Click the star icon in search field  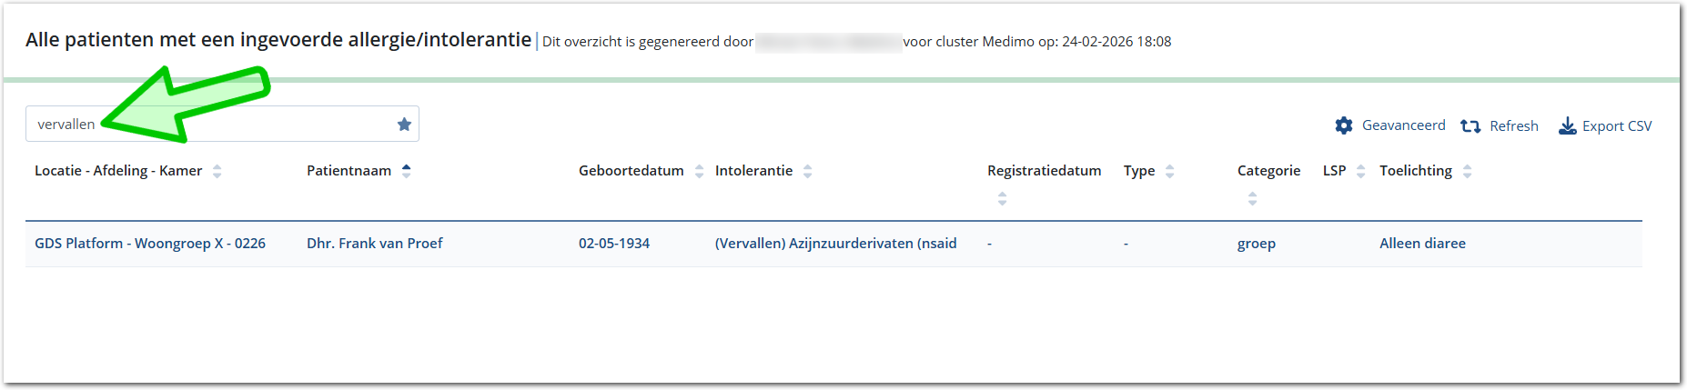pyautogui.click(x=404, y=125)
